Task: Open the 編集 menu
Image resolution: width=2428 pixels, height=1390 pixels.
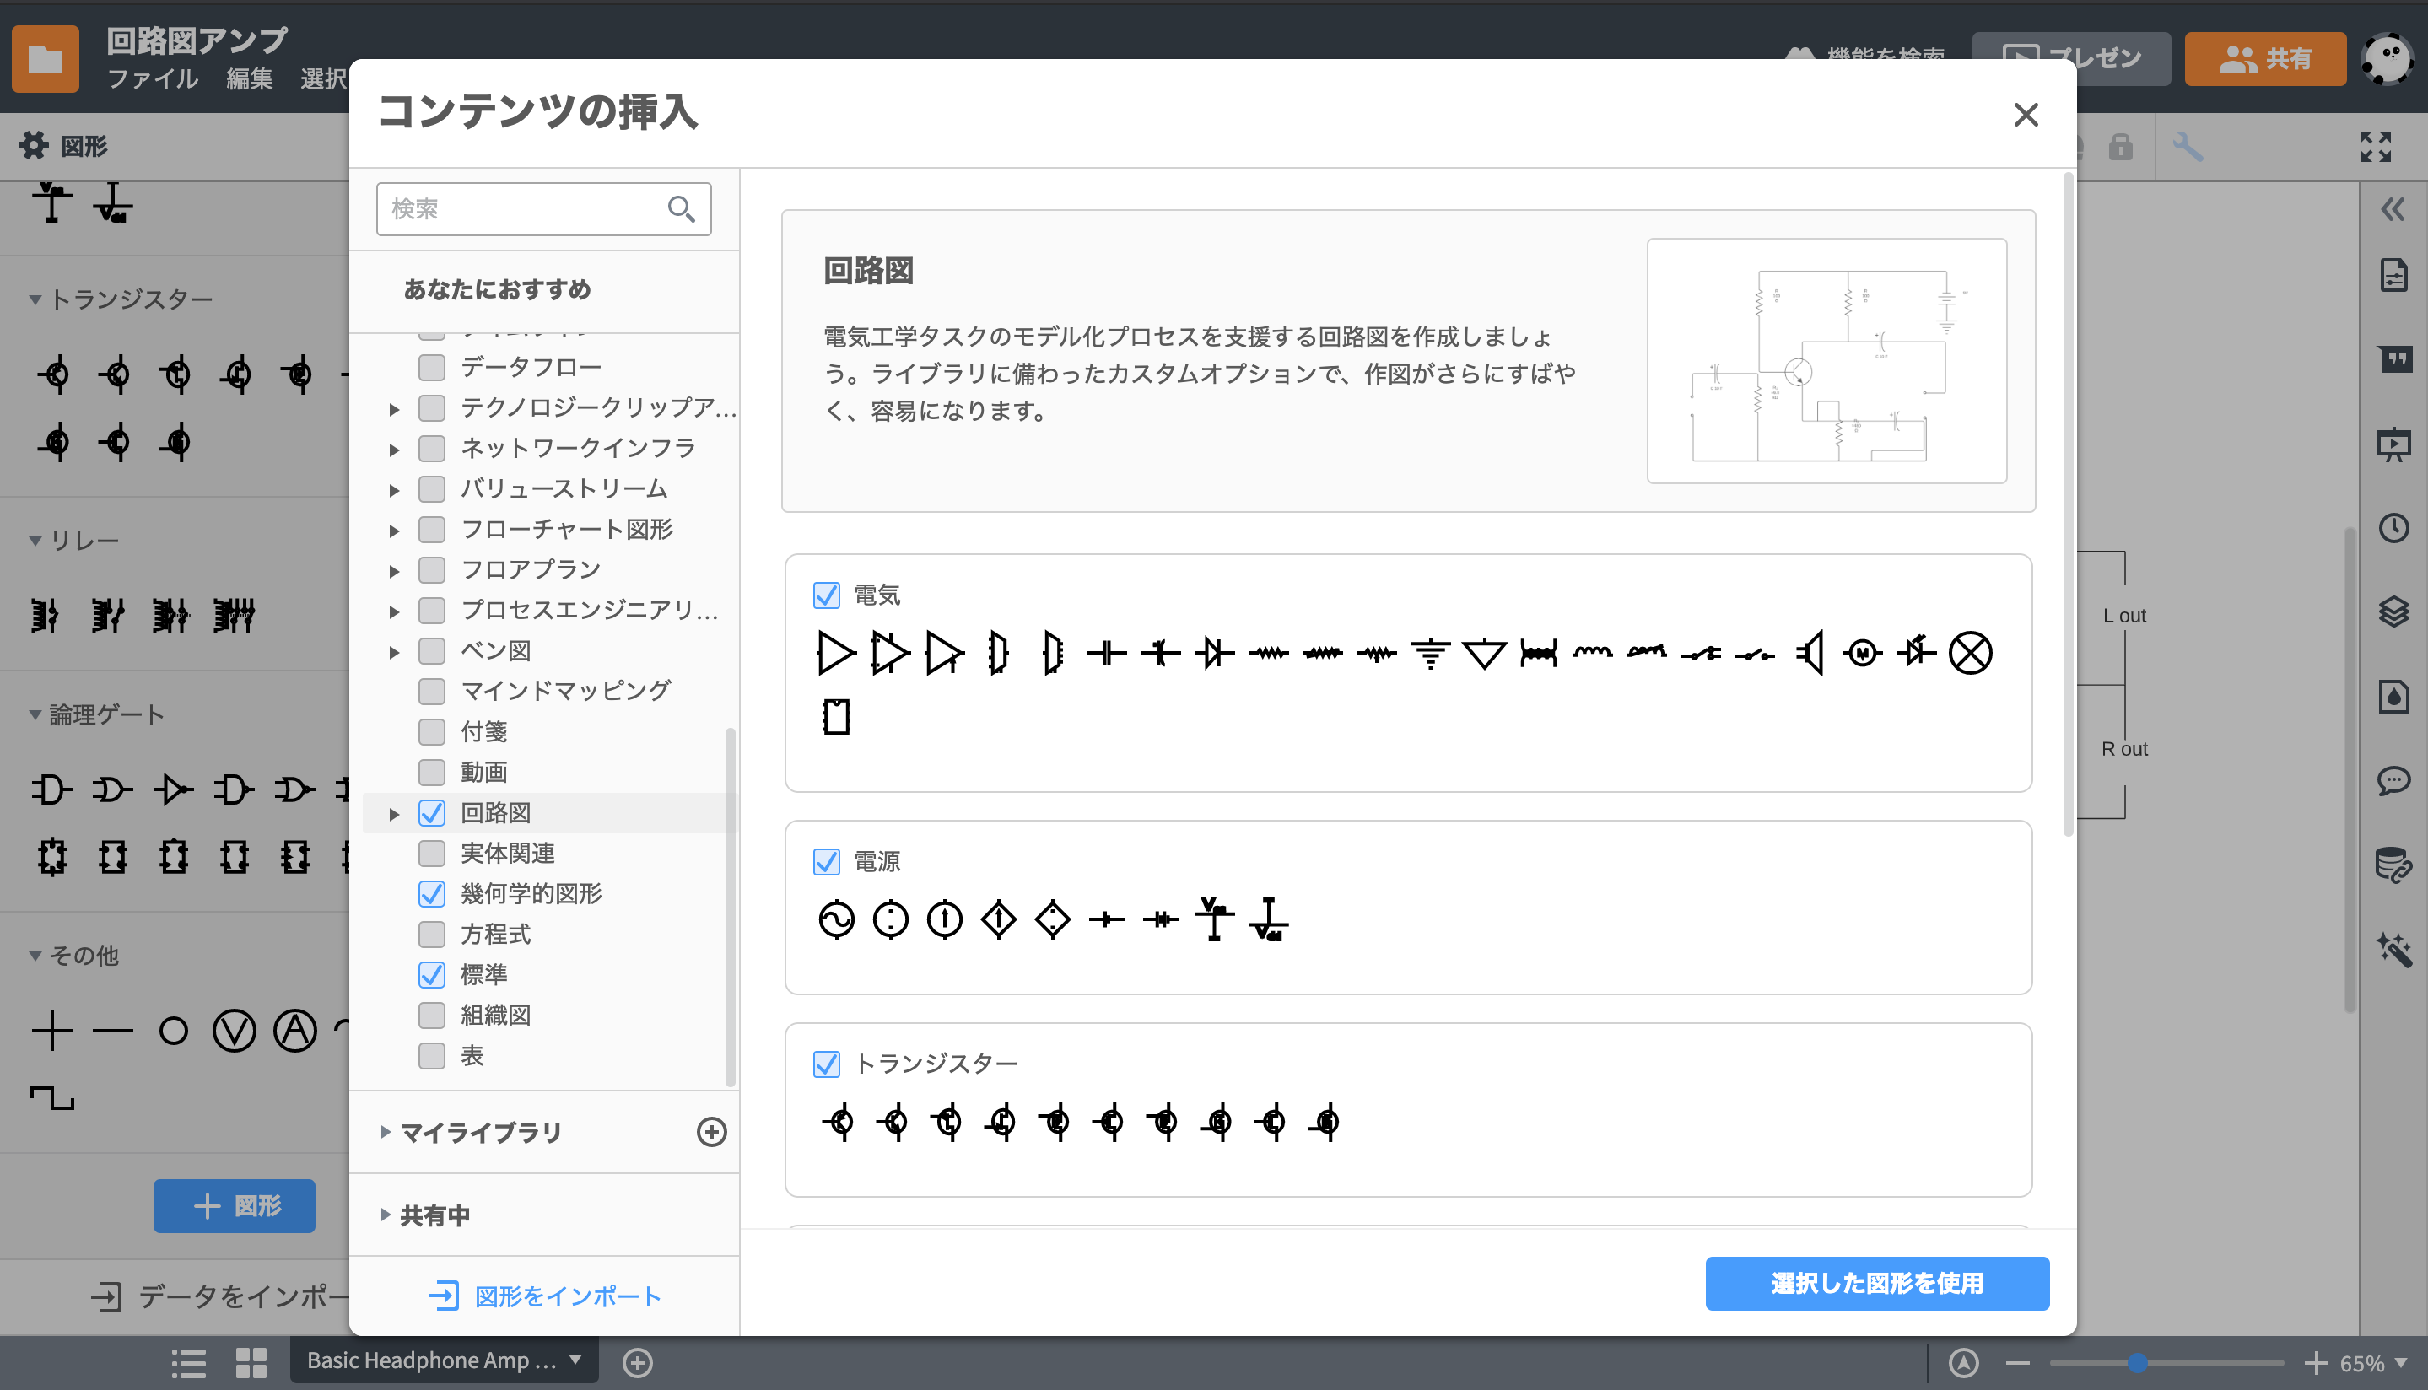Action: 249,78
